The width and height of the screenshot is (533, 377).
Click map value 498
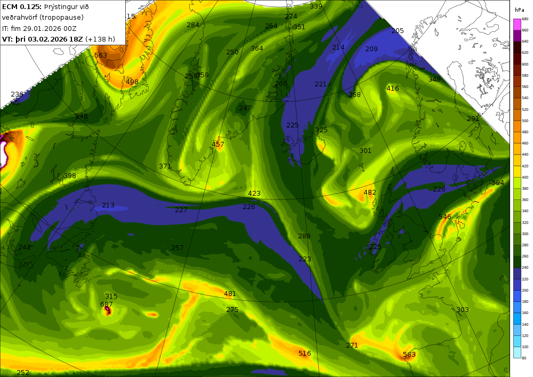click(x=132, y=82)
